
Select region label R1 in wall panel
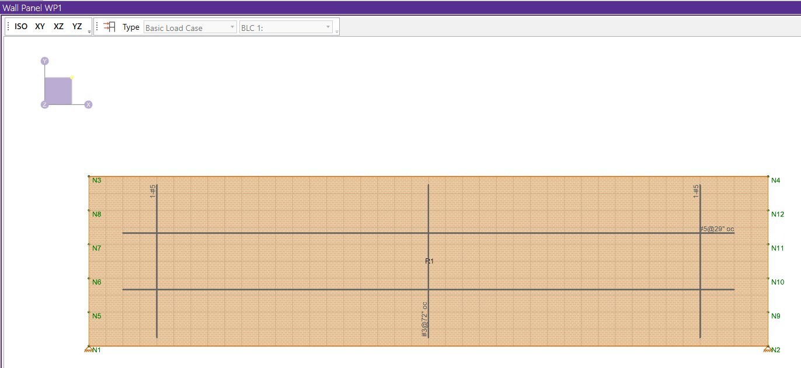click(429, 261)
